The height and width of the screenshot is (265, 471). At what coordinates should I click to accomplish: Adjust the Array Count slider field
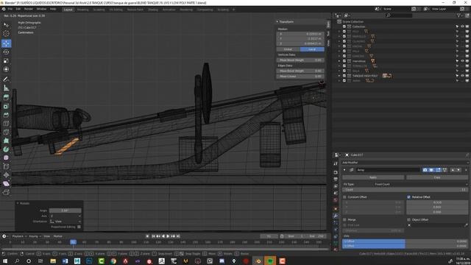pyautogui.click(x=405, y=190)
